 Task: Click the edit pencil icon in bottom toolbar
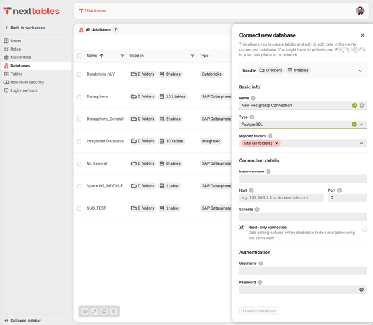click(94, 311)
